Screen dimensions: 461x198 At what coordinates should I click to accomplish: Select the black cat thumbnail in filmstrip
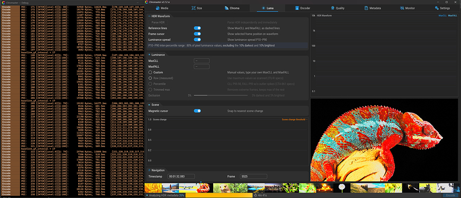pos(428,188)
